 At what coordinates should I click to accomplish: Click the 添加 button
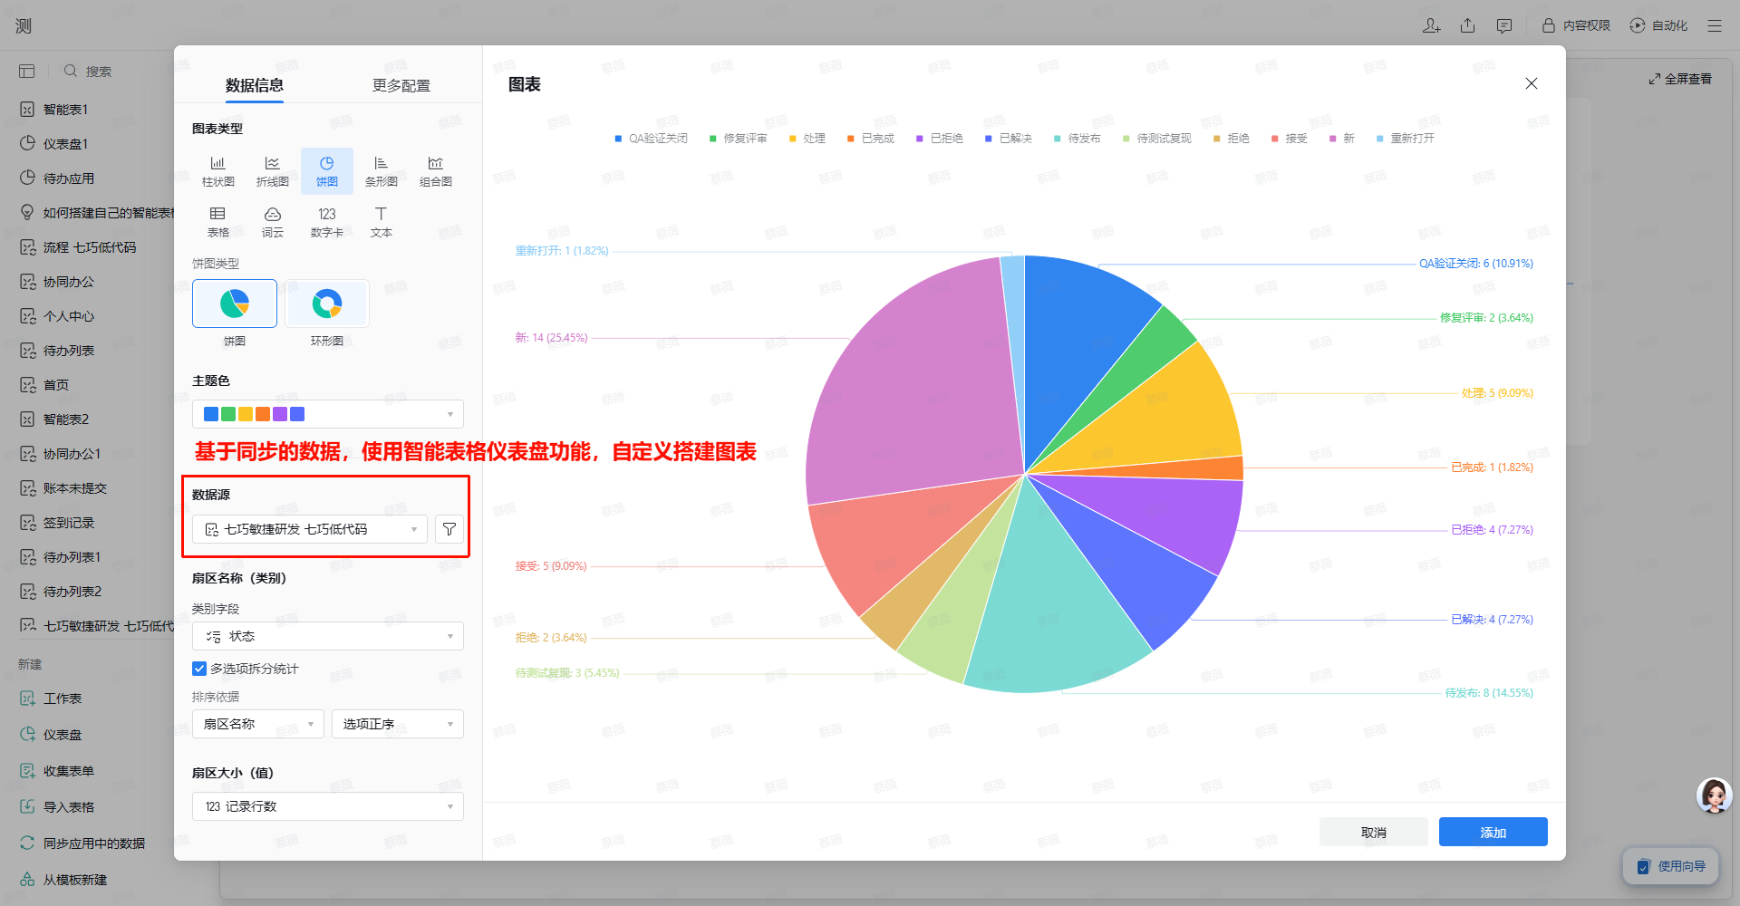(1493, 832)
